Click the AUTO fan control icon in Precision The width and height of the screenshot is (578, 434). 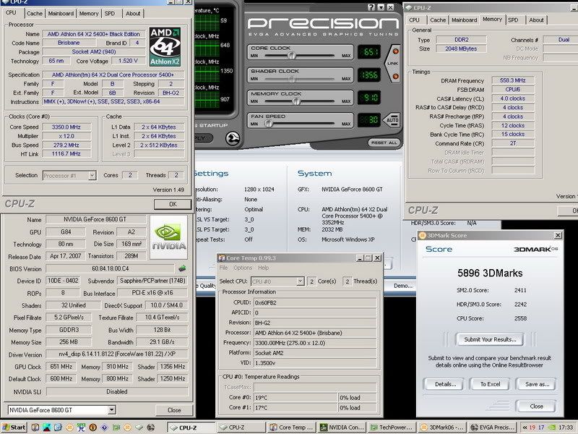pyautogui.click(x=391, y=119)
